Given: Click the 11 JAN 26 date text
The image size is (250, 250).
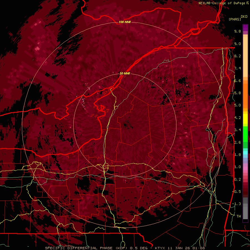Looking at the screenshot, I should pyautogui.click(x=178, y=248).
